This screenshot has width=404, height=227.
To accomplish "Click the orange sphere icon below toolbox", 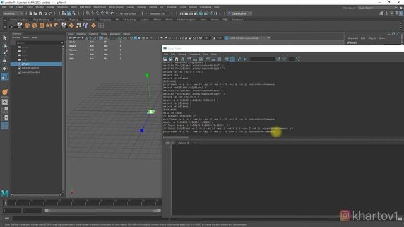I will (x=5, y=92).
